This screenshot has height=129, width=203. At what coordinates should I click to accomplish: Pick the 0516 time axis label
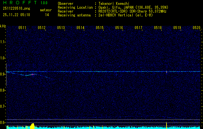click(x=119, y=28)
